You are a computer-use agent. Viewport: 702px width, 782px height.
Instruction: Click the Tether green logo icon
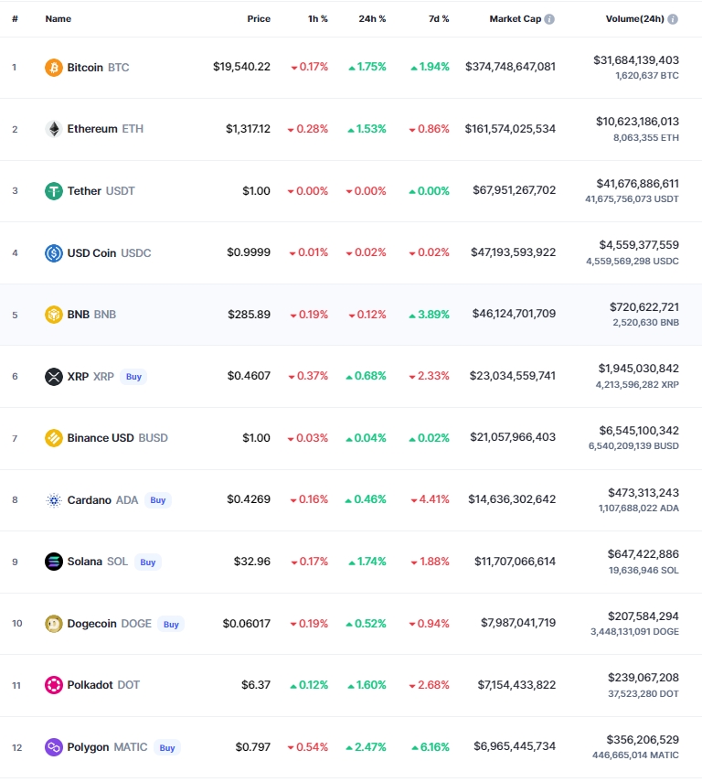(54, 191)
